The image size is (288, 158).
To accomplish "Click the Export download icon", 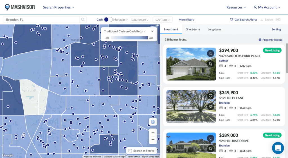I will click(262, 19).
